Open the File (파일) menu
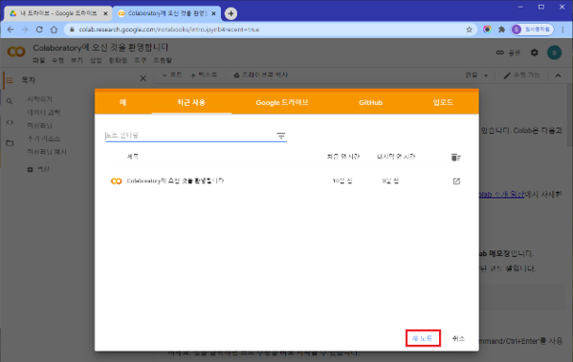Viewport: 573px width, 362px height. [38, 60]
